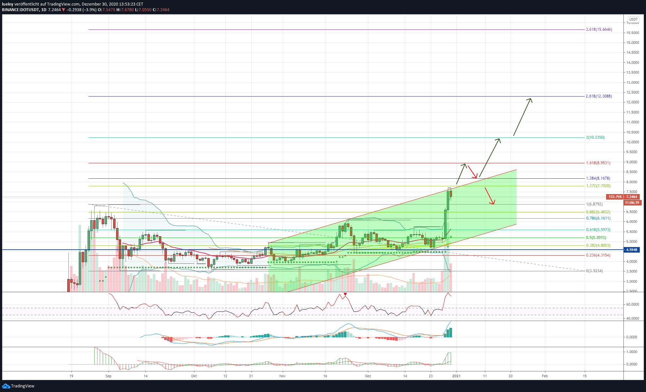Click the author name lueley

(8, 4)
